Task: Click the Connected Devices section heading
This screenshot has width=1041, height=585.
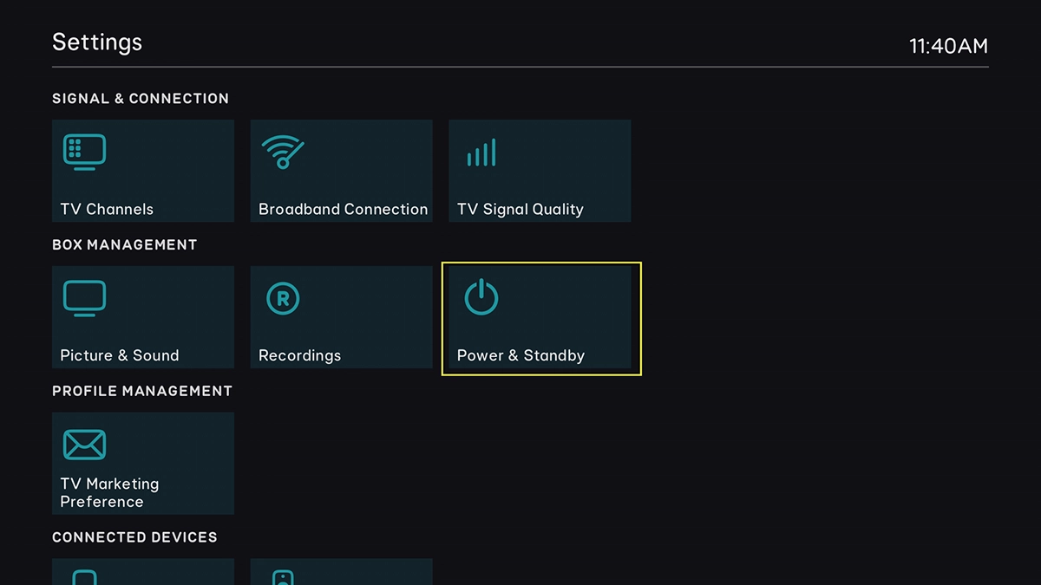Action: (134, 537)
